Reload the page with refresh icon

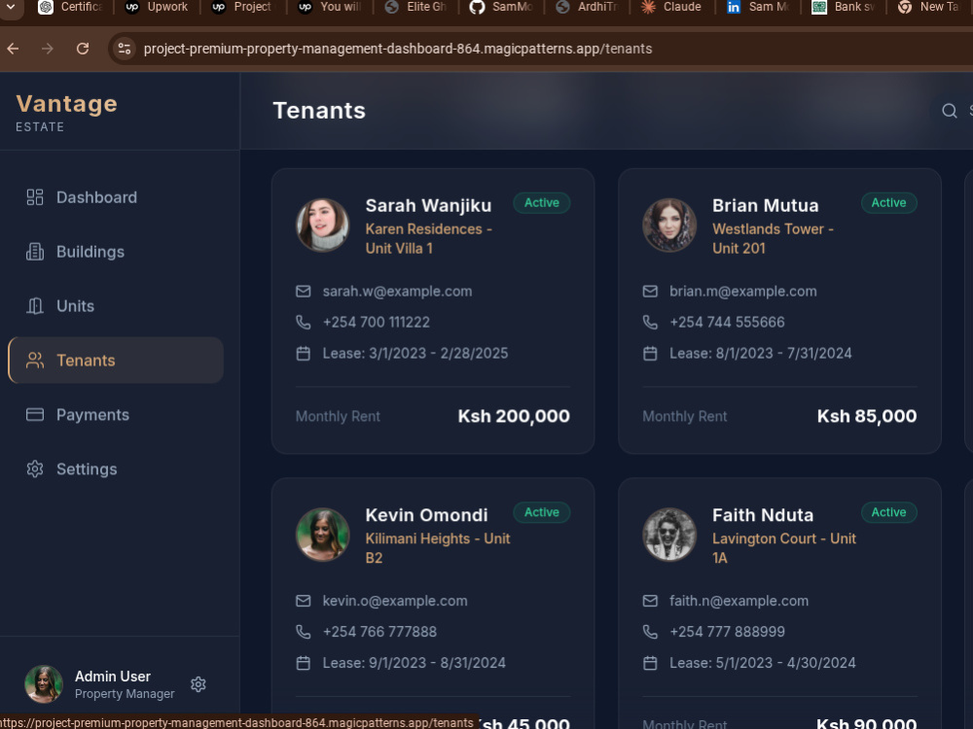83,49
